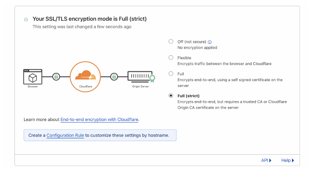This screenshot has width=311, height=171.
Task: Select the Off (not secure) radio button
Action: [171, 42]
